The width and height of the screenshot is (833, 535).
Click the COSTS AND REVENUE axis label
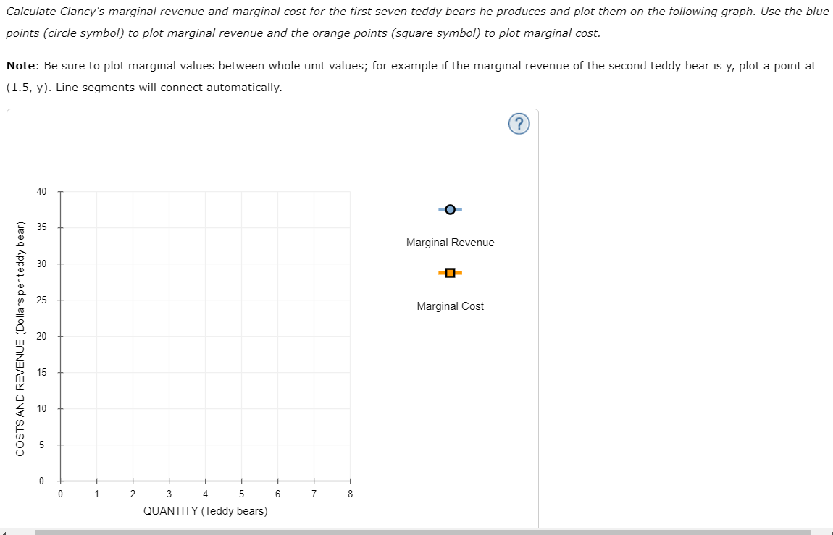pyautogui.click(x=22, y=334)
